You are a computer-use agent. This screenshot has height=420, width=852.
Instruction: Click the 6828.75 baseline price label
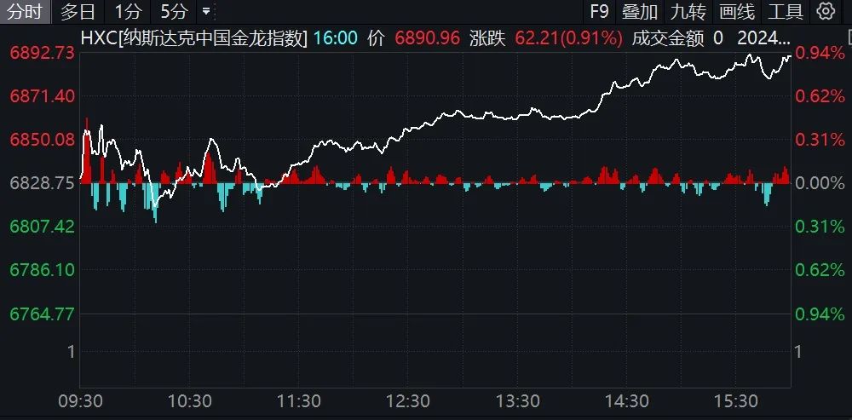pyautogui.click(x=42, y=183)
